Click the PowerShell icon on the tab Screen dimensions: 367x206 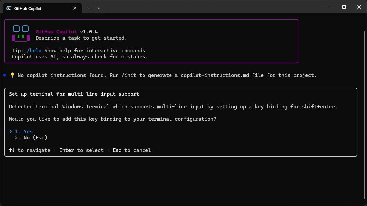coord(9,8)
